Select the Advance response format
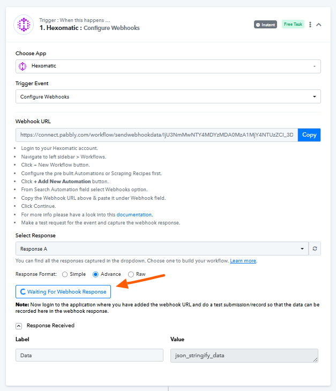 (96, 274)
